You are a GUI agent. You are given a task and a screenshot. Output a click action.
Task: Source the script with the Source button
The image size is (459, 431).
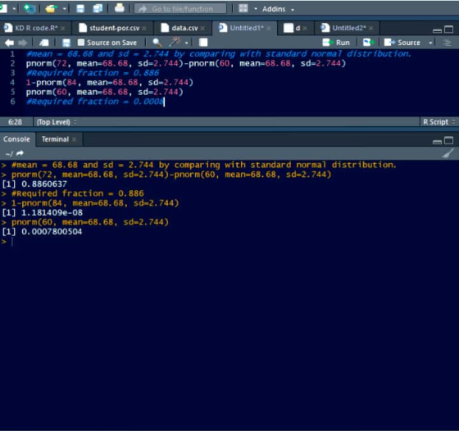(402, 43)
